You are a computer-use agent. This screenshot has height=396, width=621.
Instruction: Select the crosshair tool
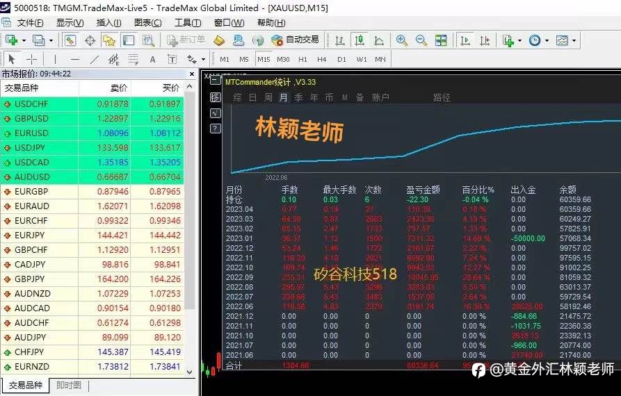coord(31,59)
